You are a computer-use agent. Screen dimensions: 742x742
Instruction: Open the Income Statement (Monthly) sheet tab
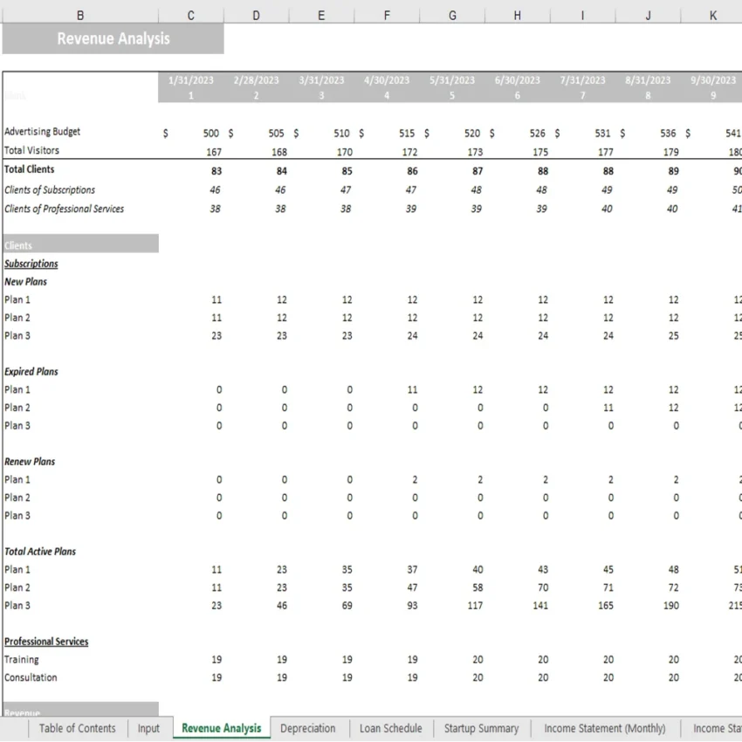coord(604,728)
